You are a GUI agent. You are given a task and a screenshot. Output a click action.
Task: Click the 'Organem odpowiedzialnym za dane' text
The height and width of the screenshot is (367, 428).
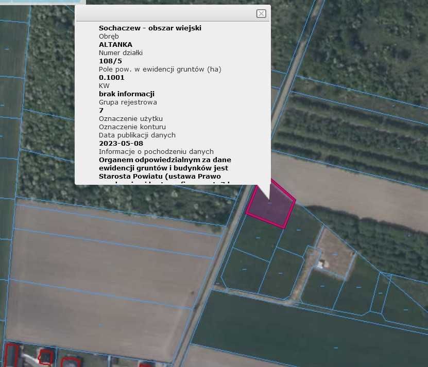point(165,160)
